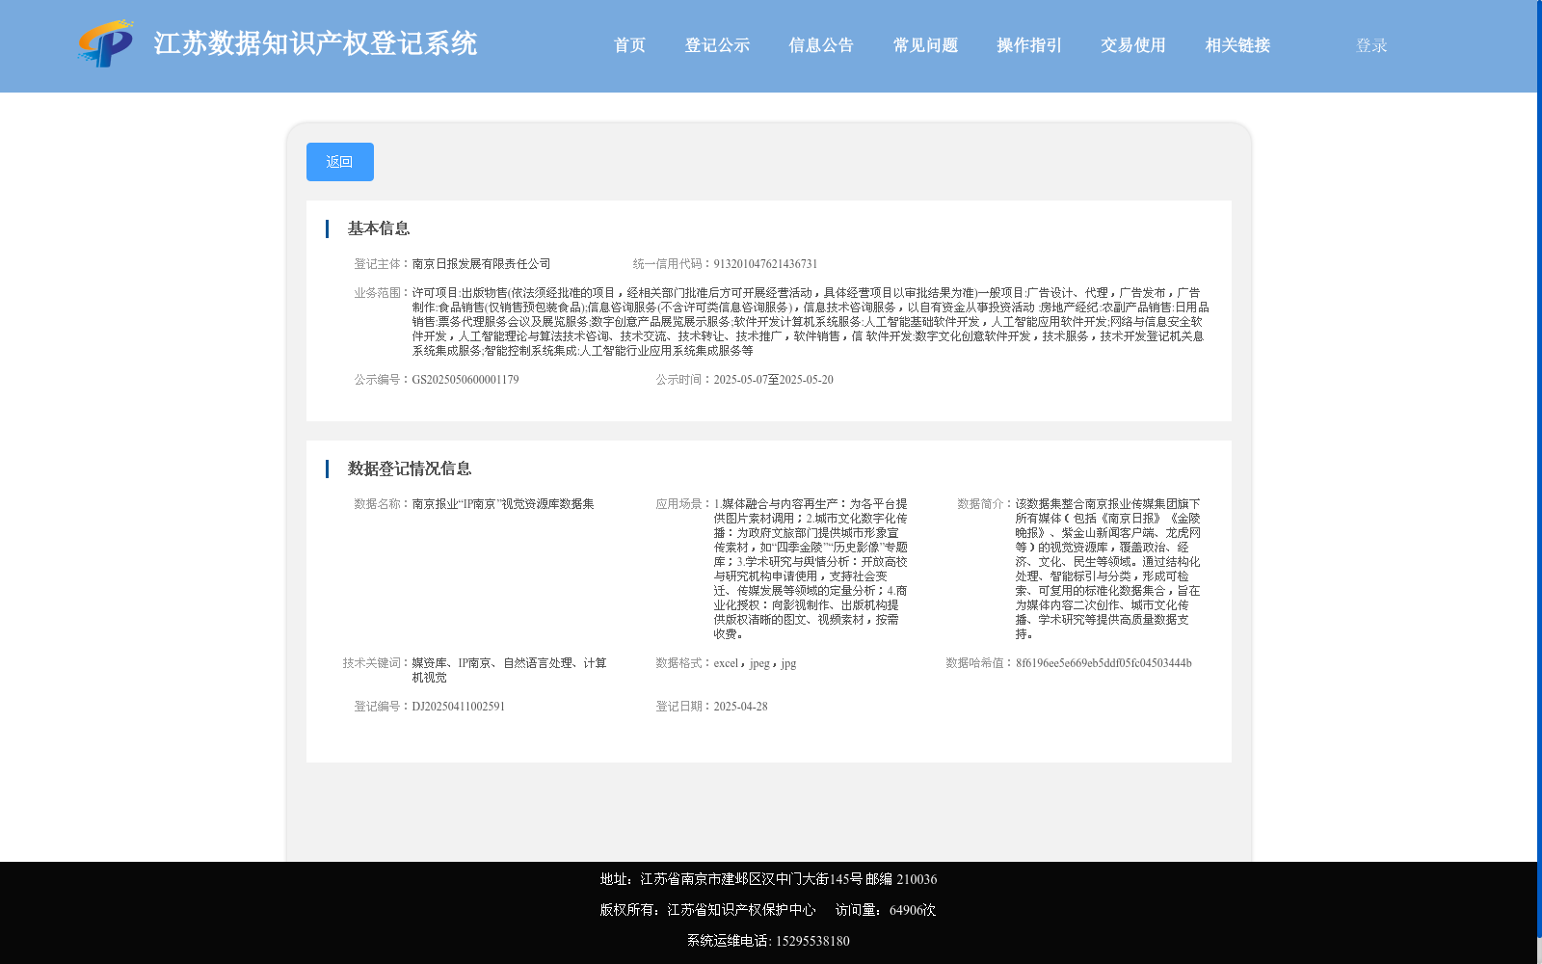
Task: Click data format value excel, jpeg, jpg
Action: [755, 663]
